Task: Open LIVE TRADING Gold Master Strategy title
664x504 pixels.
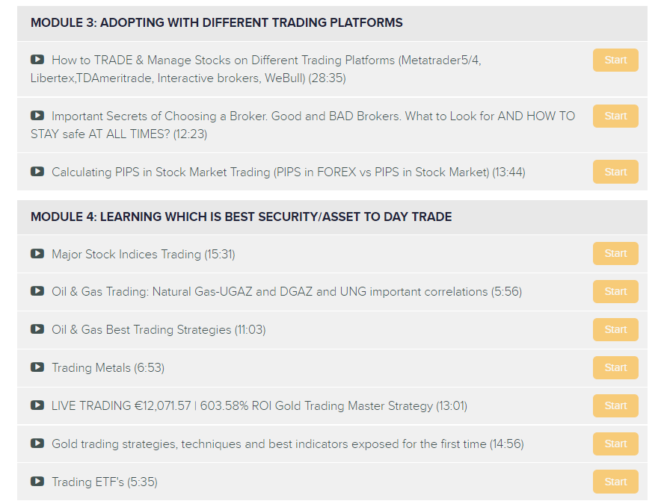Action: click(259, 405)
